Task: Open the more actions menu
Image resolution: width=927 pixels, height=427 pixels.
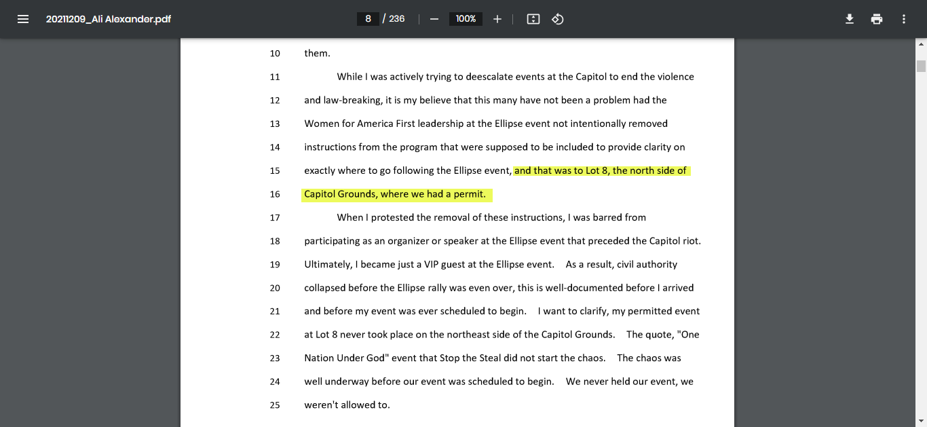Action: 904,19
